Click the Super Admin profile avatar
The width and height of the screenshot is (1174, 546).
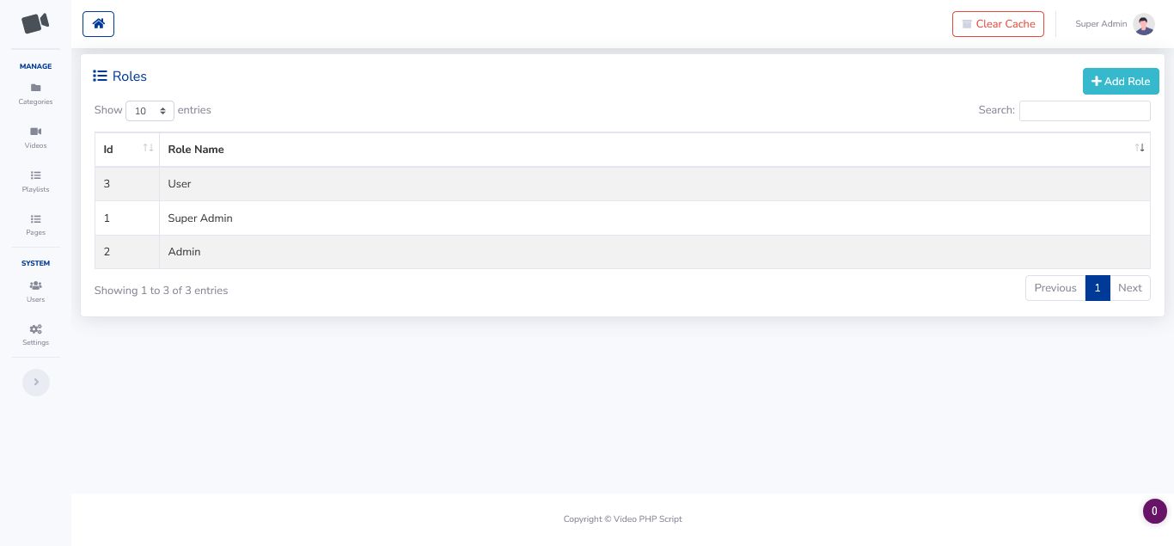click(1143, 24)
